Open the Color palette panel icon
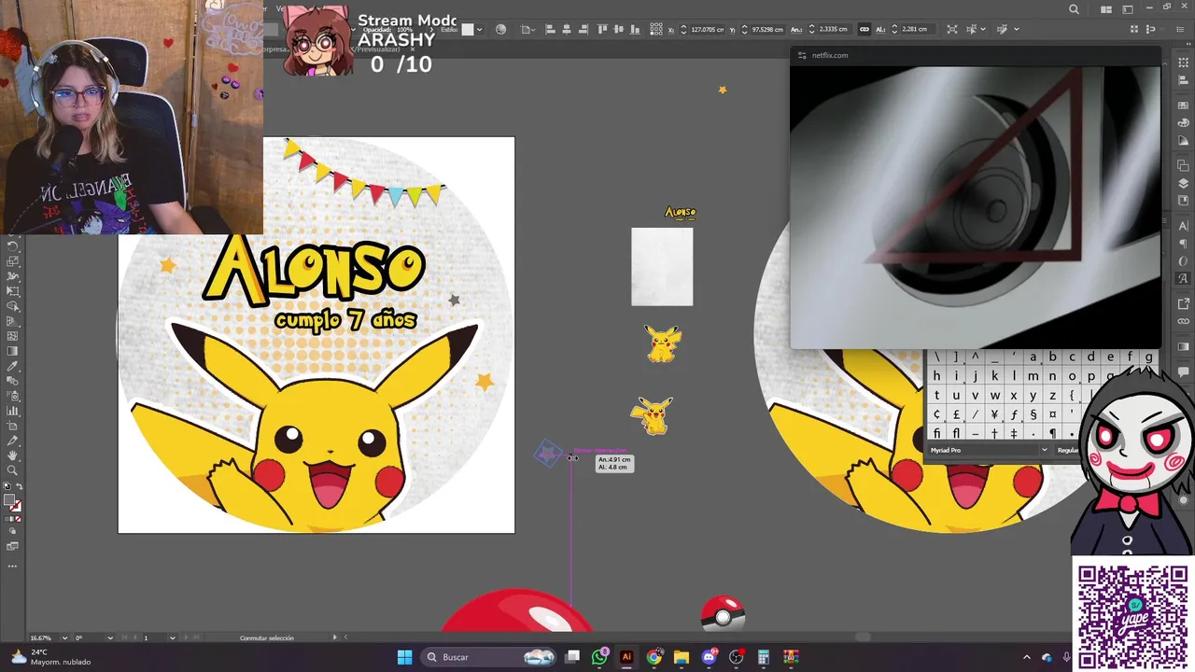 point(1183,123)
